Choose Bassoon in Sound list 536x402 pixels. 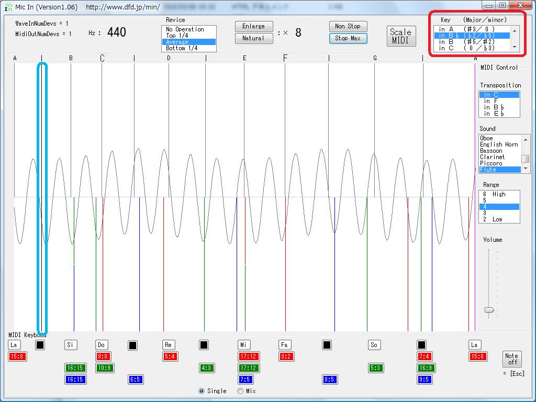[x=500, y=151]
